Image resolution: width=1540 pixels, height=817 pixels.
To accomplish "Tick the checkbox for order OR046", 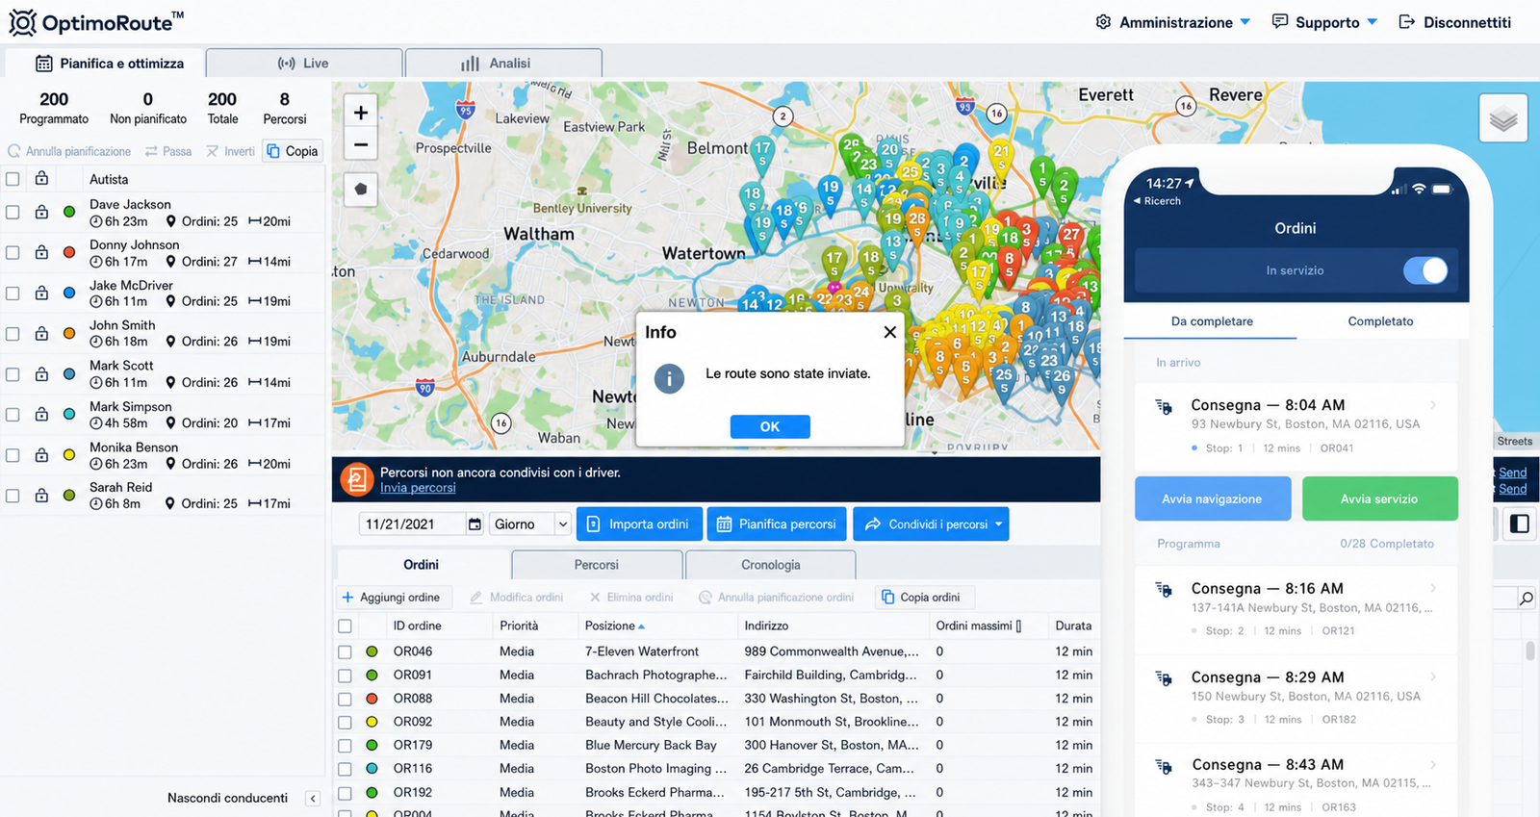I will pyautogui.click(x=345, y=651).
